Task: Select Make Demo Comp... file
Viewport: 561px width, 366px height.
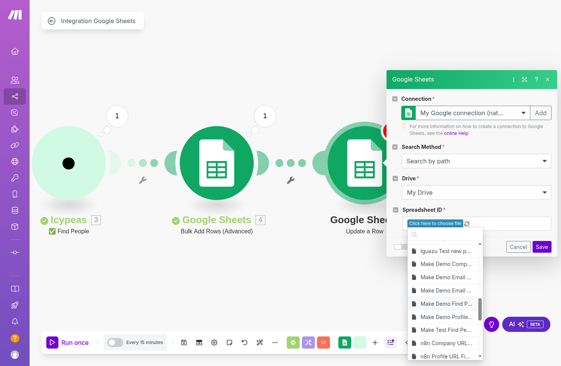Action: [442, 264]
